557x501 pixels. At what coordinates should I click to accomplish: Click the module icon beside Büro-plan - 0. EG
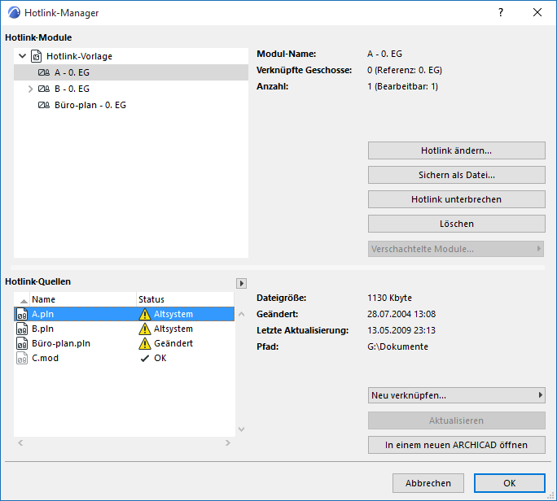point(44,105)
